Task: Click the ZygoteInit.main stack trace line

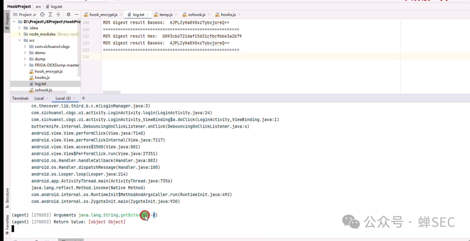Action: 105,201
